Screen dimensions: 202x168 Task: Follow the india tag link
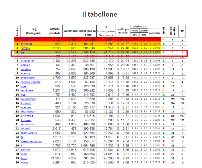(x=24, y=154)
